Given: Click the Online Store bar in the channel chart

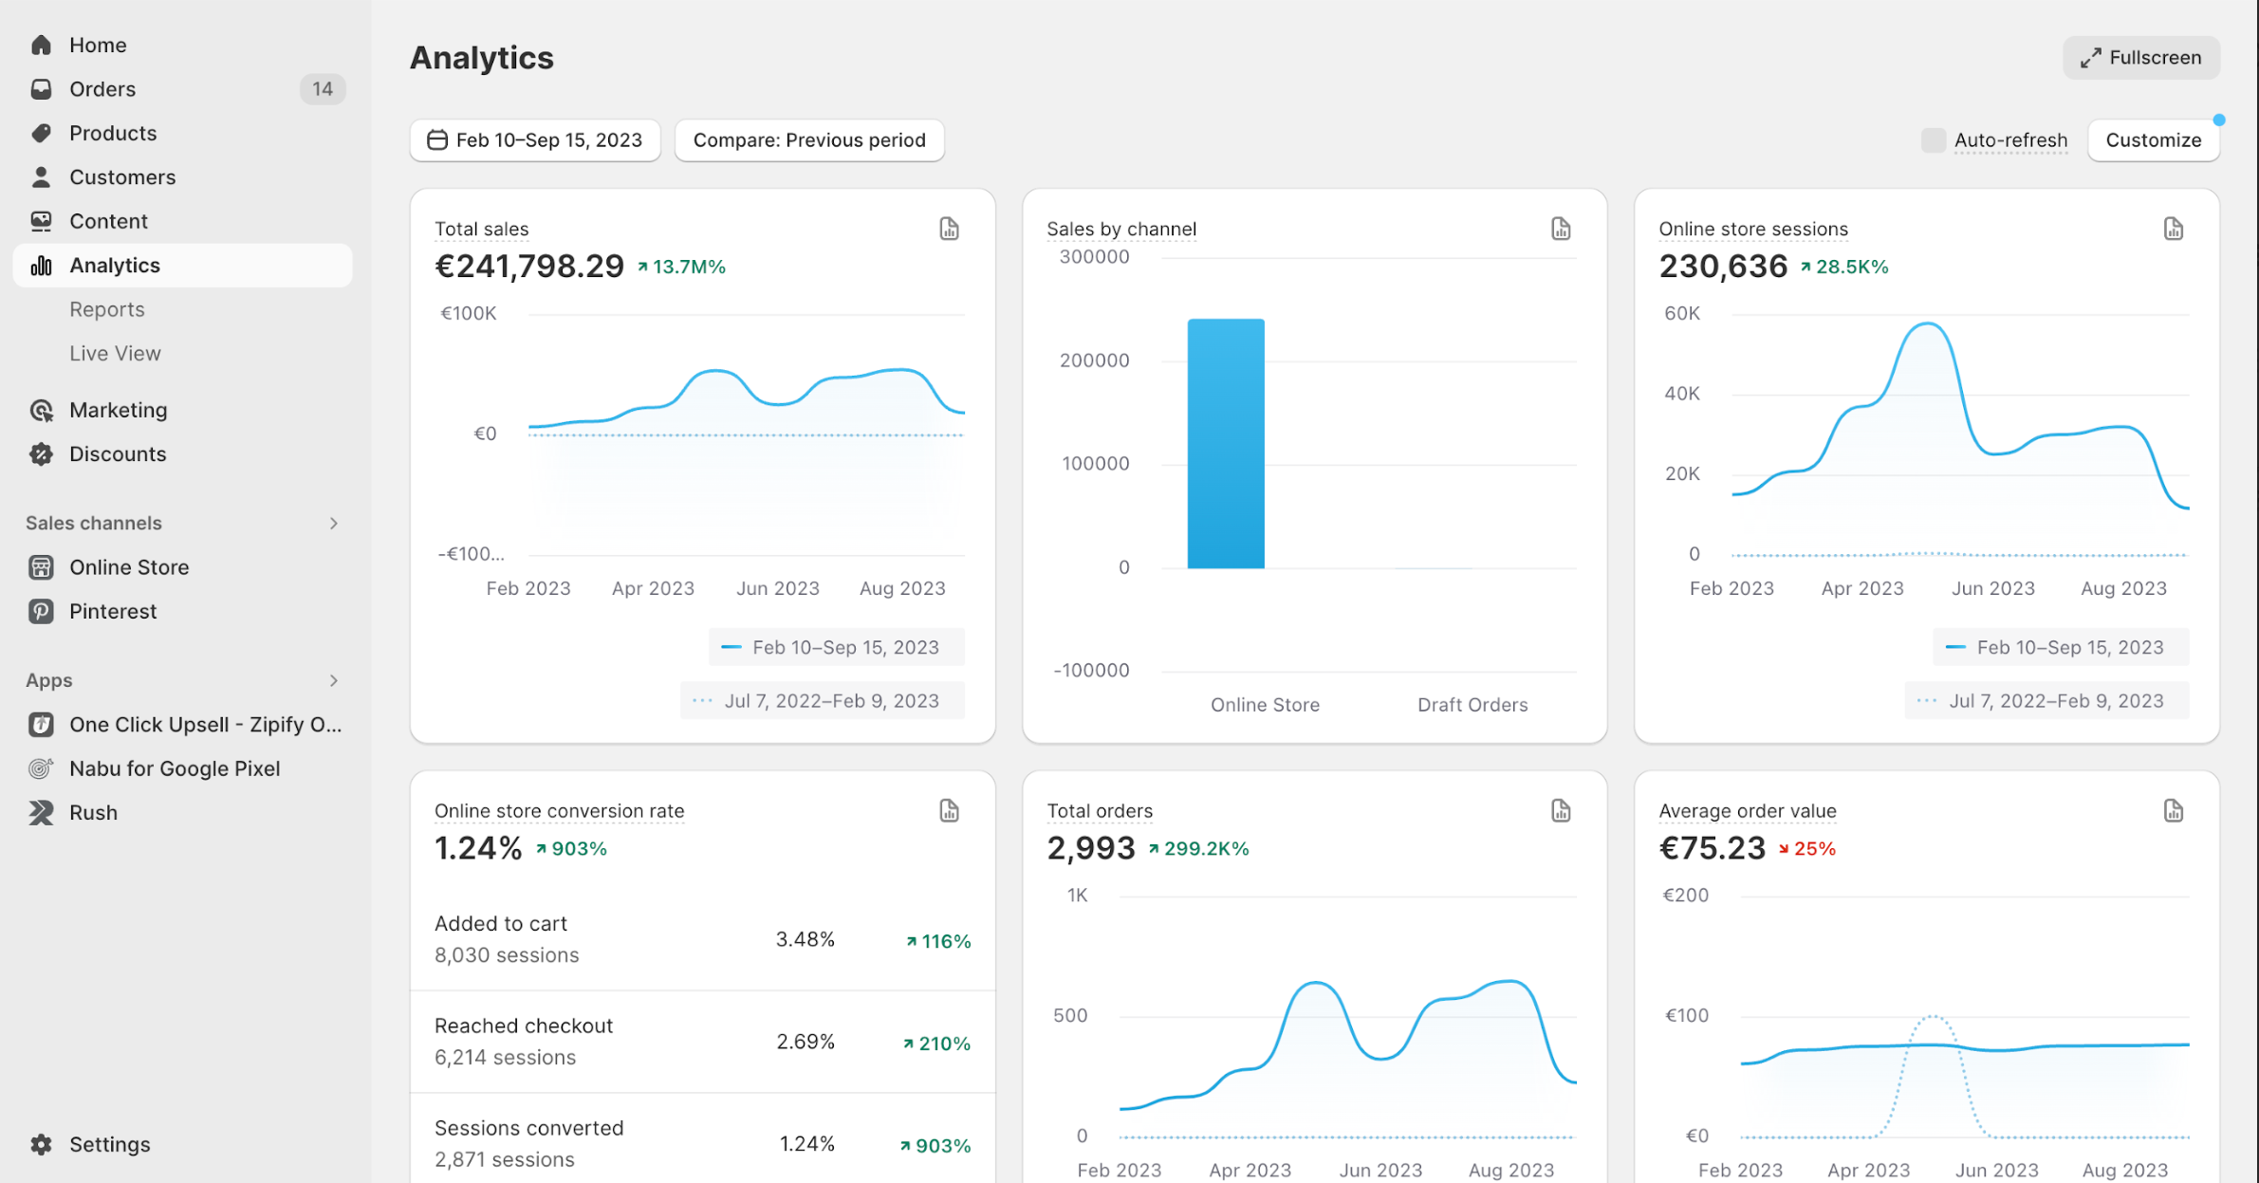Looking at the screenshot, I should click(1226, 444).
